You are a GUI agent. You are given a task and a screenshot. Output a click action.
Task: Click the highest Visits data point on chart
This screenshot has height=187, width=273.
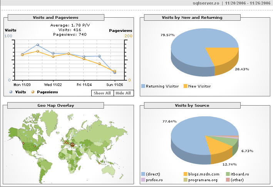[x=37, y=45]
